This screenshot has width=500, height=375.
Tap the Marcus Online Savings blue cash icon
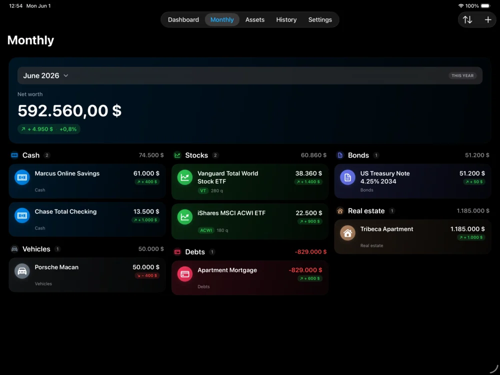22,177
